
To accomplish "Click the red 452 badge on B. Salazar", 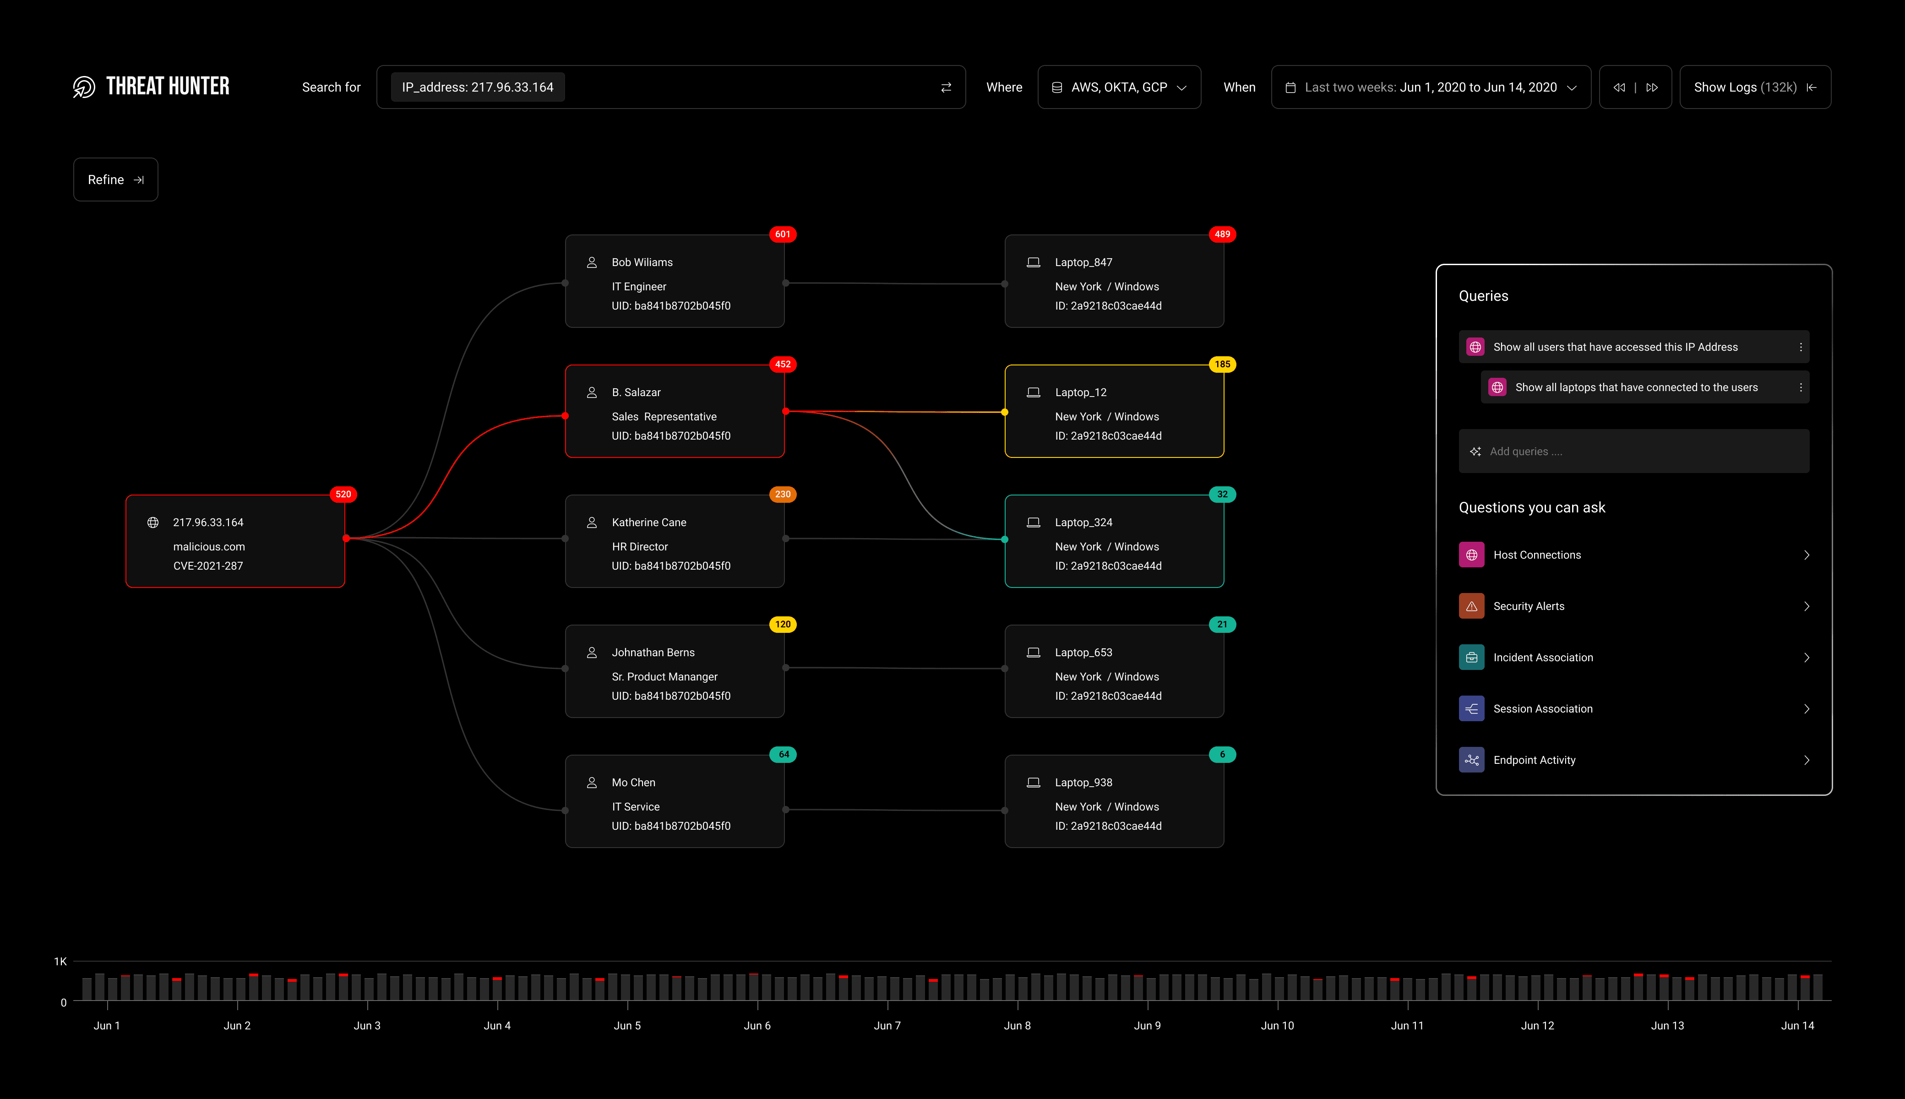I will click(x=783, y=365).
